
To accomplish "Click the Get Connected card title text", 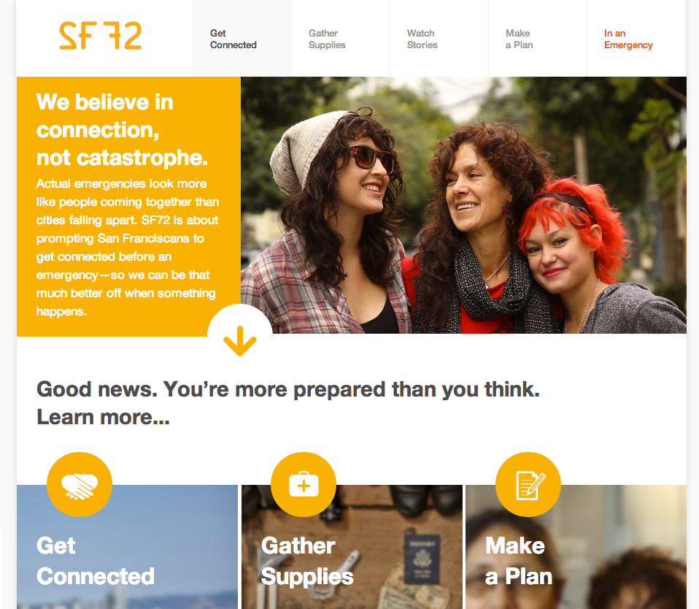I will [96, 561].
